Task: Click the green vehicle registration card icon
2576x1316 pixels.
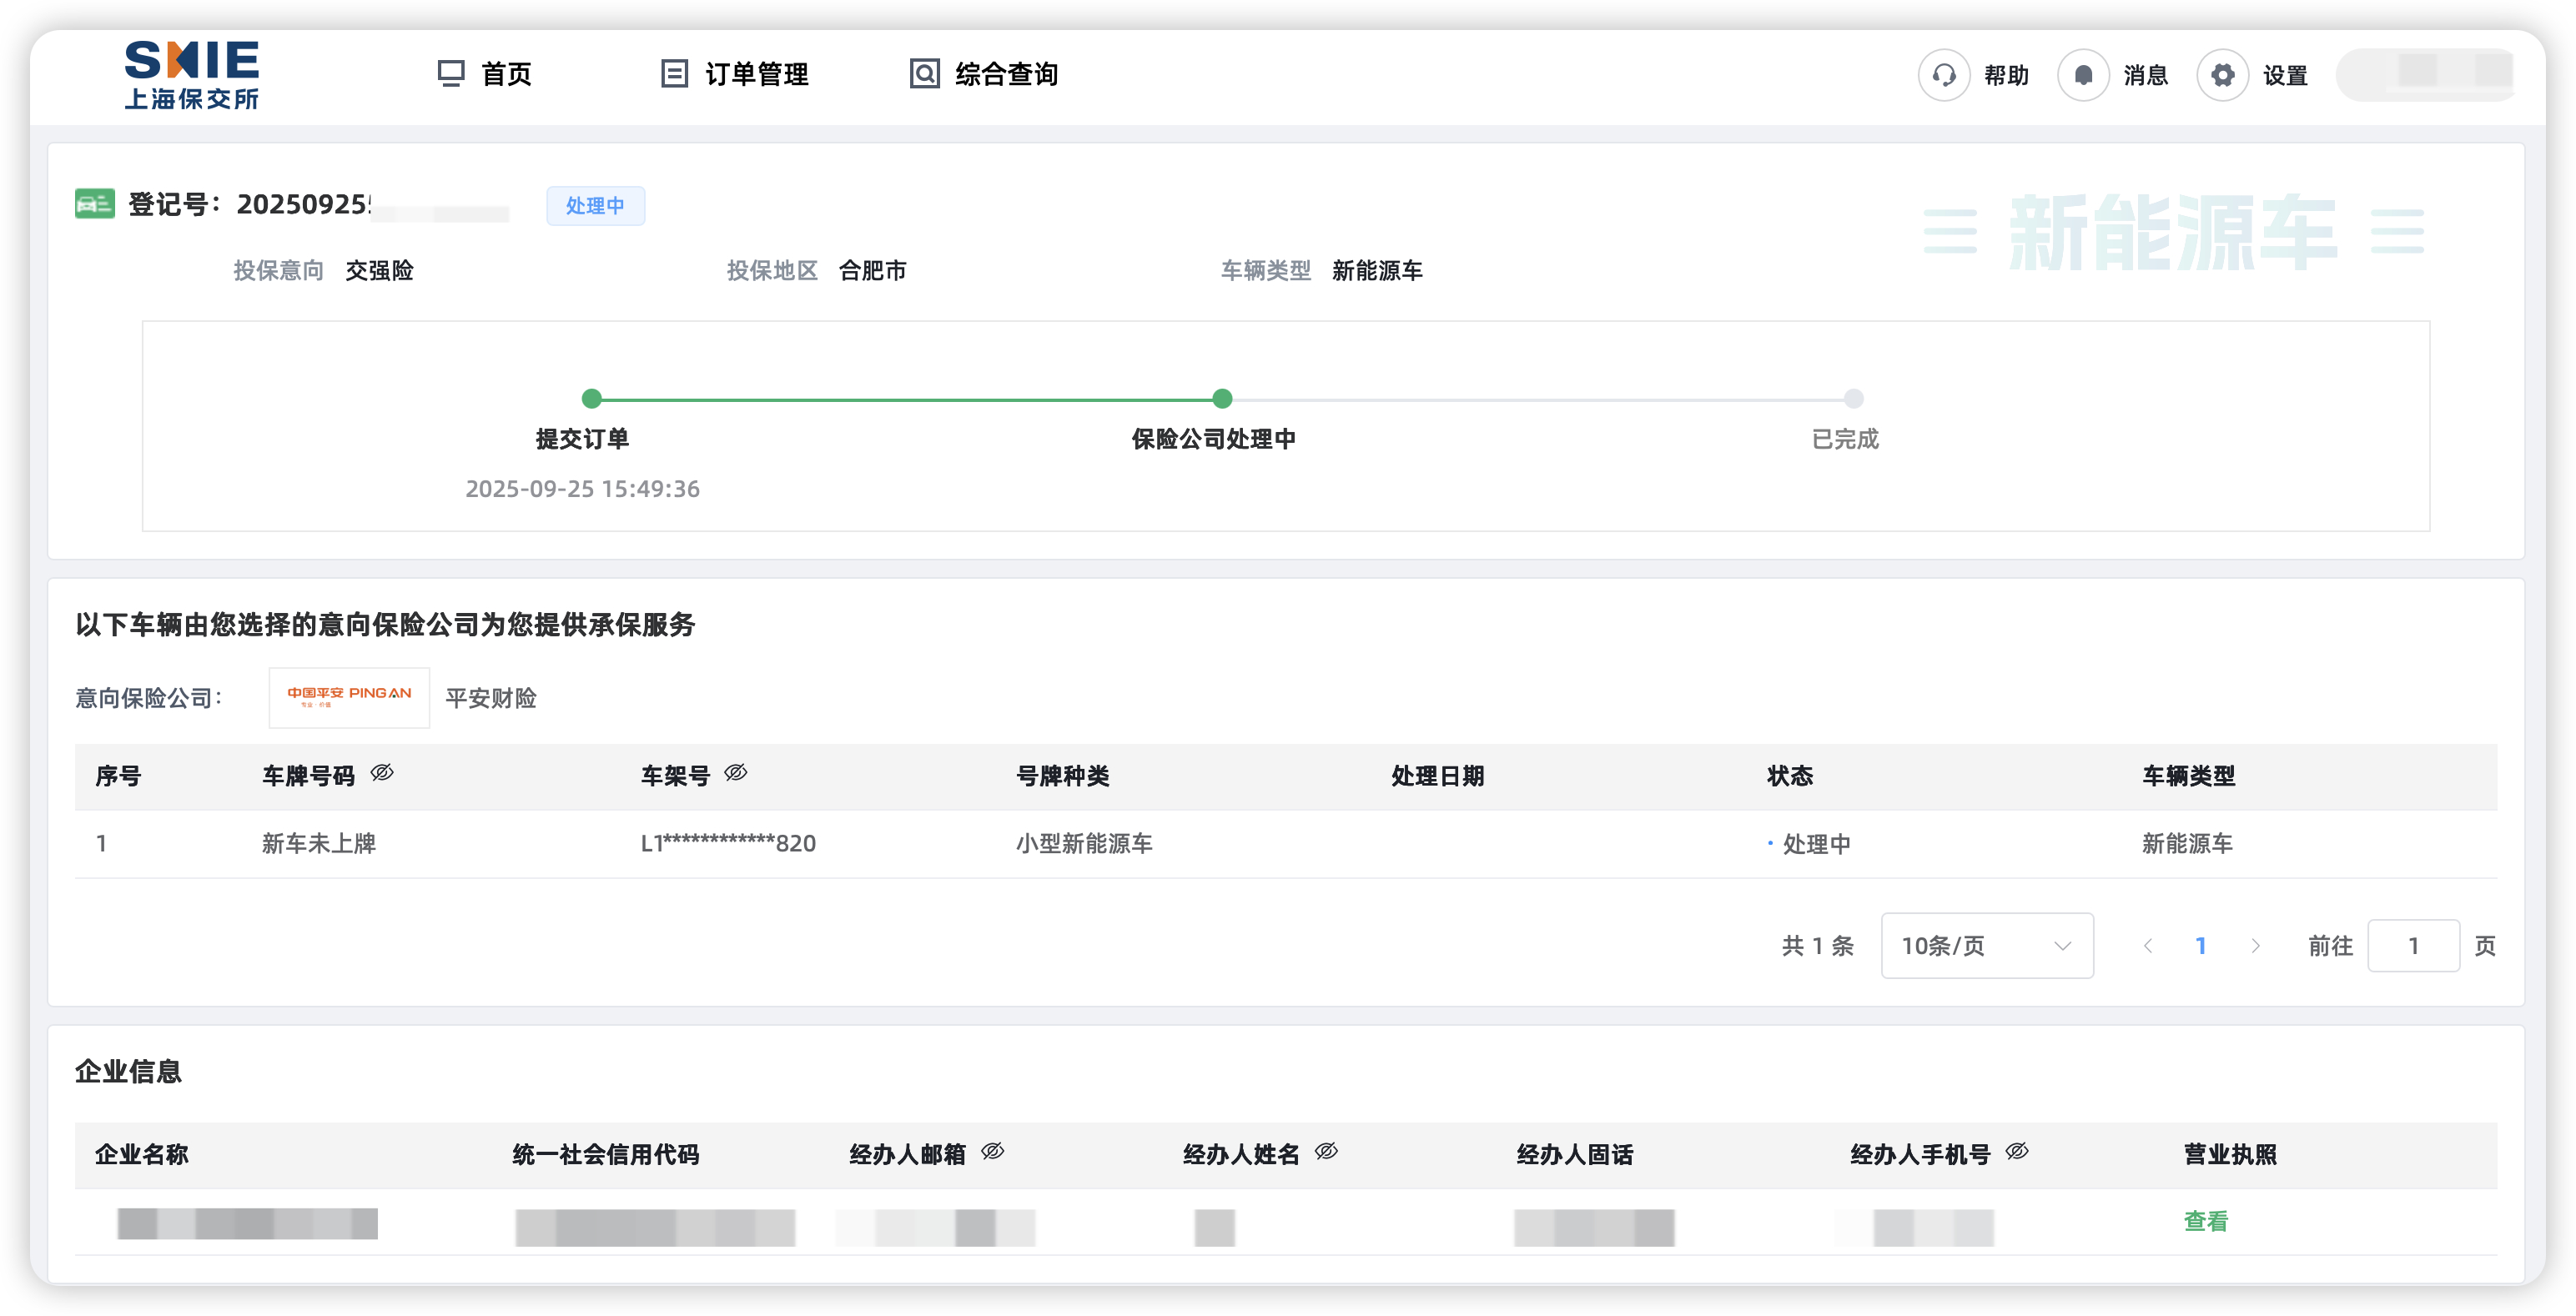Action: [95, 204]
